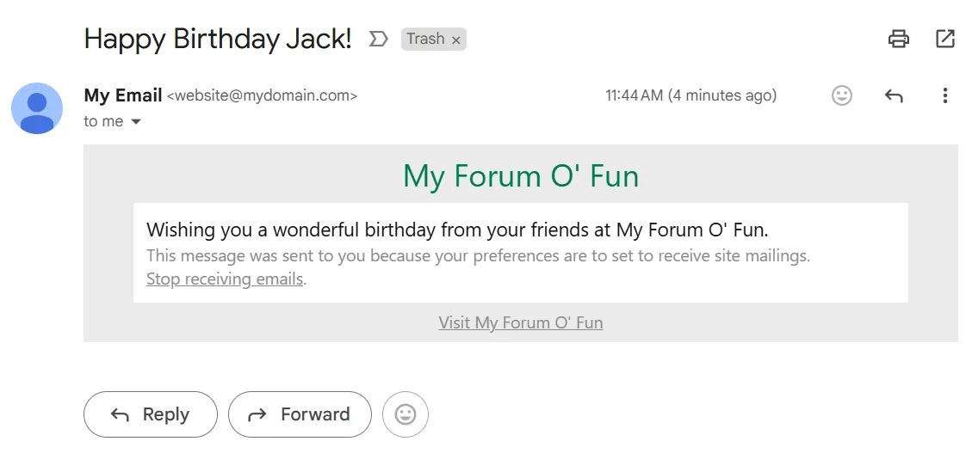This screenshot has height=472, width=972.
Task: Click the reply arrow icon beside the timestamp
Action: (x=894, y=95)
